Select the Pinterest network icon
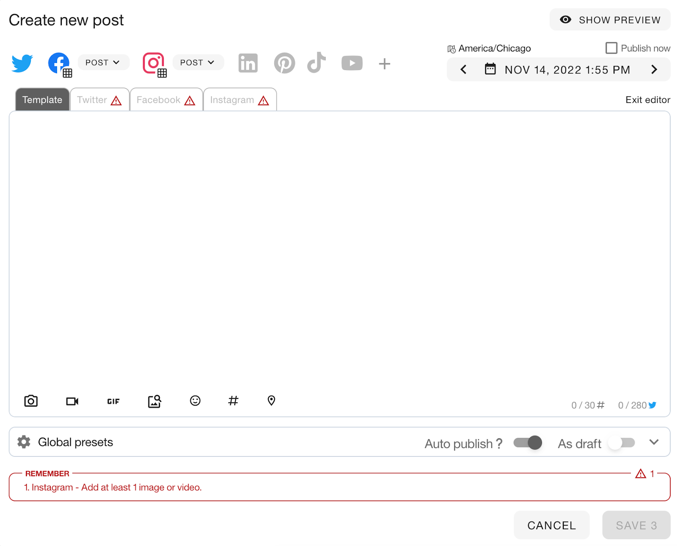The width and height of the screenshot is (677, 546). point(284,63)
